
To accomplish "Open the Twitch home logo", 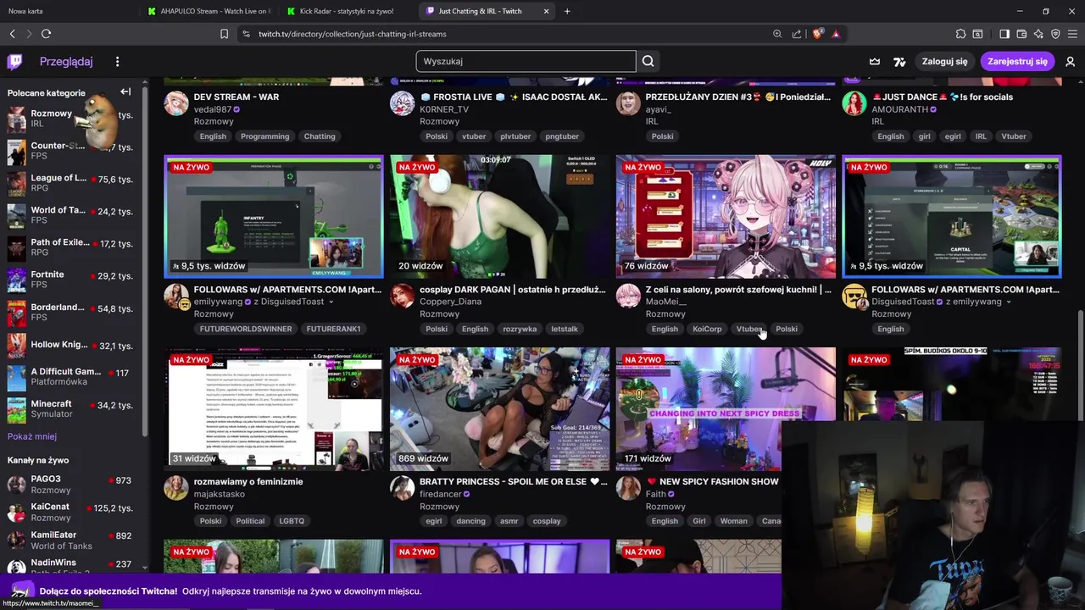I will pos(15,61).
